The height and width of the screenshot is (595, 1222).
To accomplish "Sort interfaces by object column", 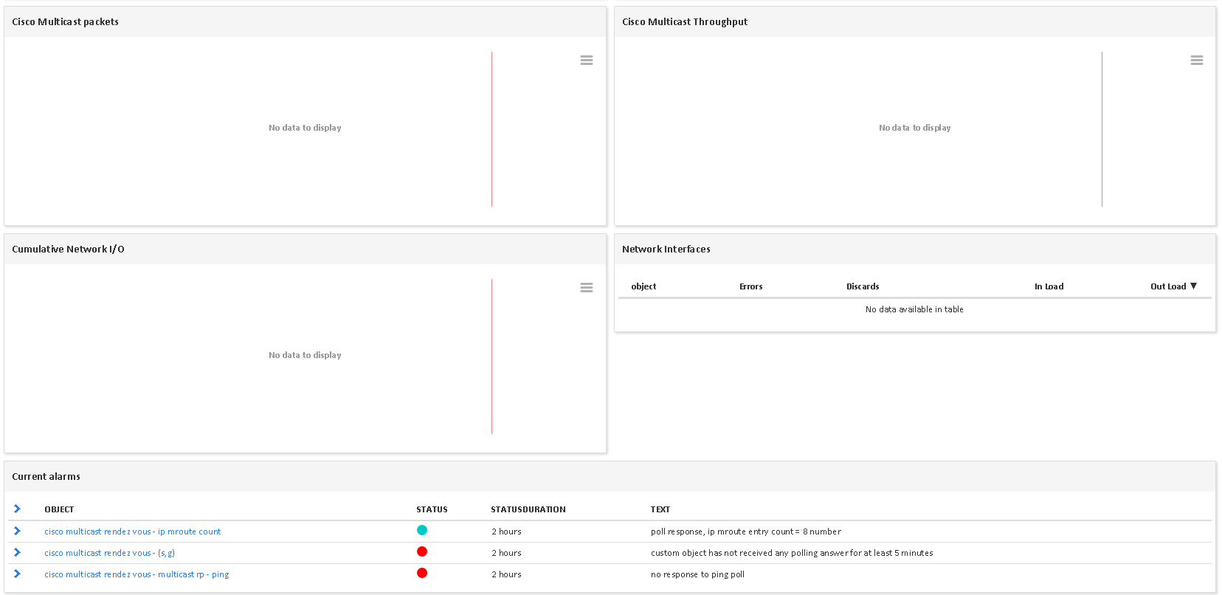I will pos(643,286).
